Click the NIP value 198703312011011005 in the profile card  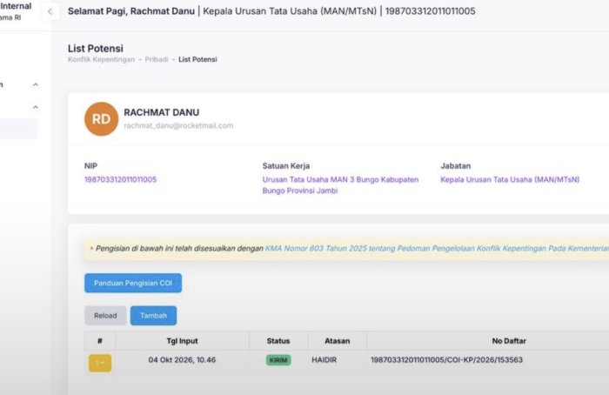(120, 179)
